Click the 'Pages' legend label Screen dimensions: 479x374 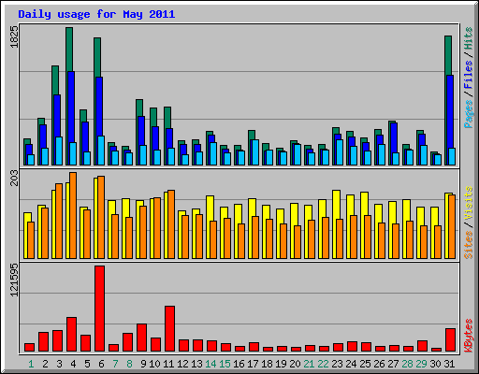pyautogui.click(x=468, y=114)
